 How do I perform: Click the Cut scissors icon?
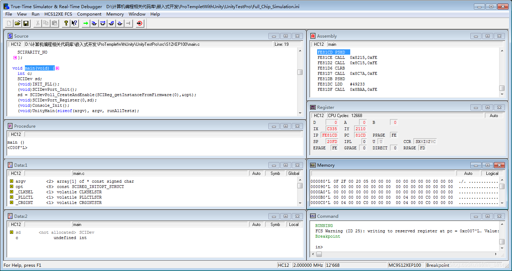[37, 23]
